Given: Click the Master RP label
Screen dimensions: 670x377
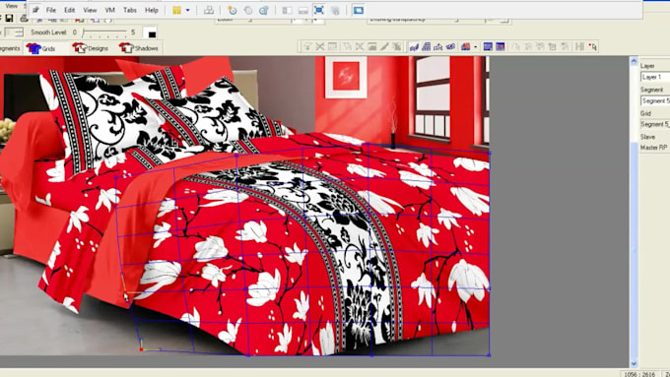Looking at the screenshot, I should tap(654, 148).
